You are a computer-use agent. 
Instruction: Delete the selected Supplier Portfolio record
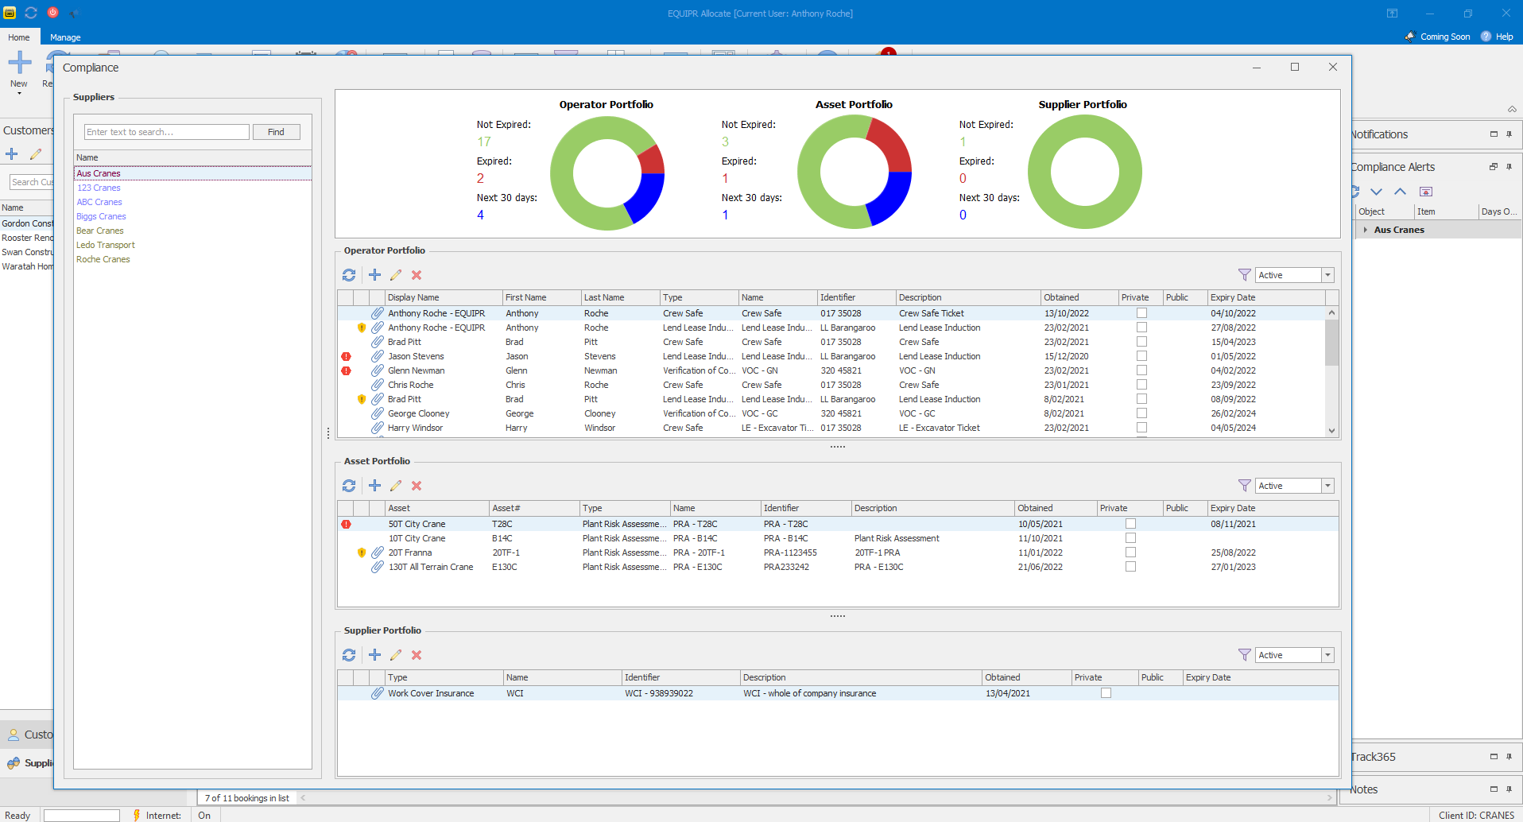click(417, 654)
